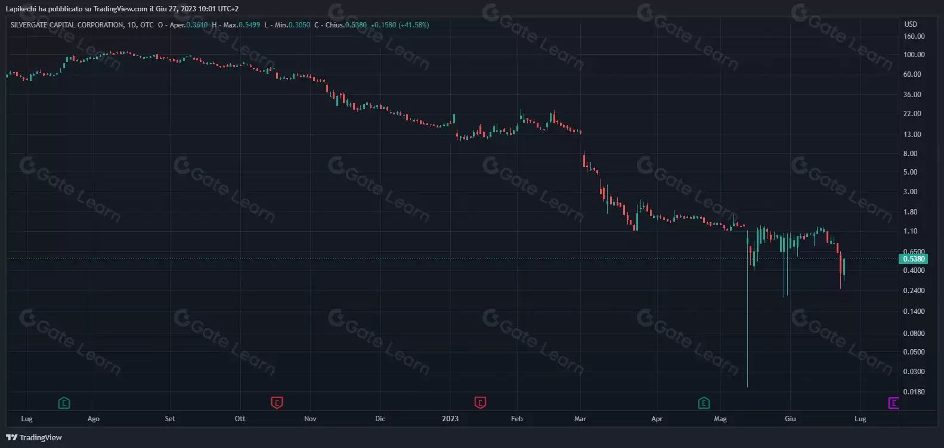
Task: Click the 100.00 level on price axis
Action: click(914, 55)
